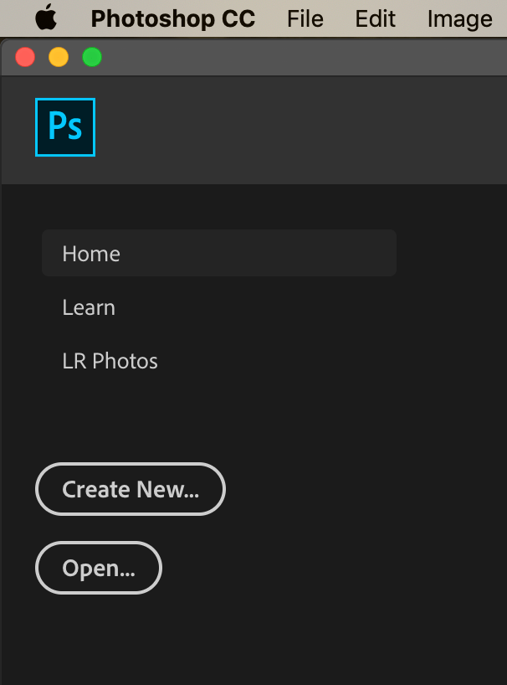Start a new document with Create New
This screenshot has width=507, height=685.
[x=130, y=489]
